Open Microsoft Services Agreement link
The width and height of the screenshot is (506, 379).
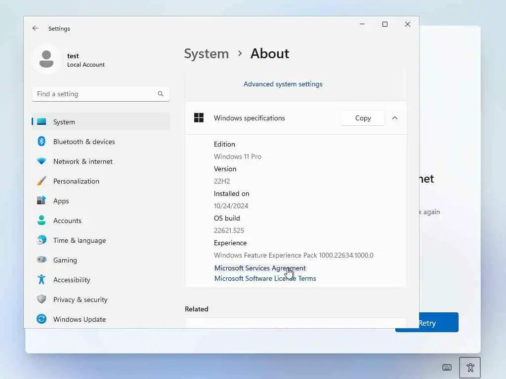click(260, 268)
